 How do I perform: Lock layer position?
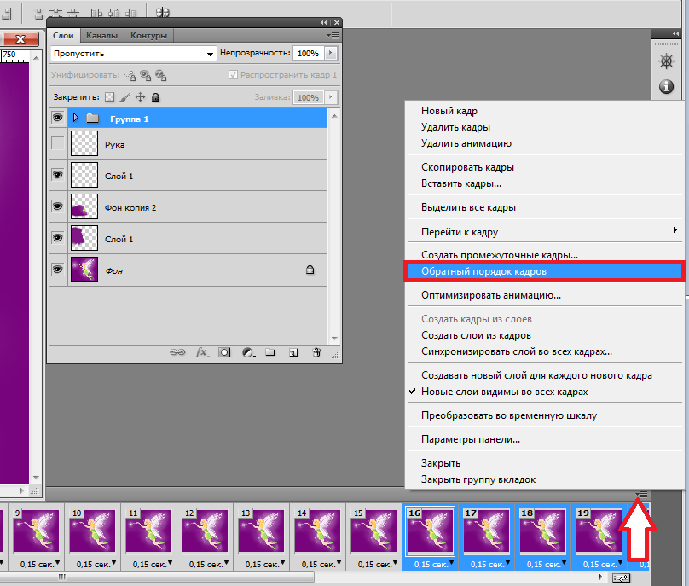[140, 97]
